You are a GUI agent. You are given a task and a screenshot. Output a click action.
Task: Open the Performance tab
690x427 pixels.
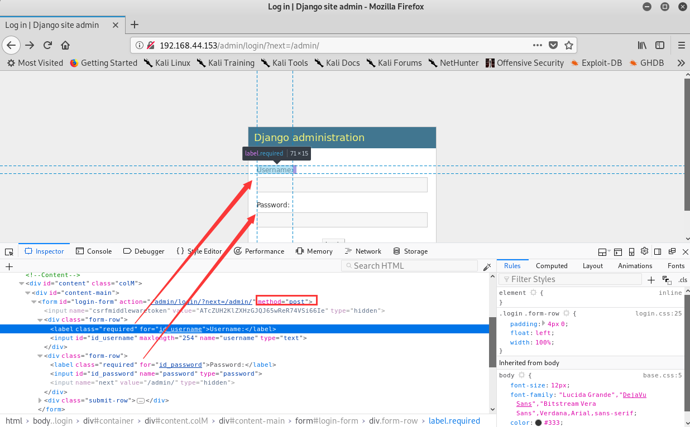click(259, 251)
